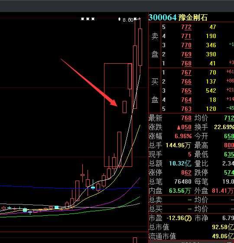Click sell level 5 price 772
This screenshot has width=234, height=243.
[x=186, y=27]
